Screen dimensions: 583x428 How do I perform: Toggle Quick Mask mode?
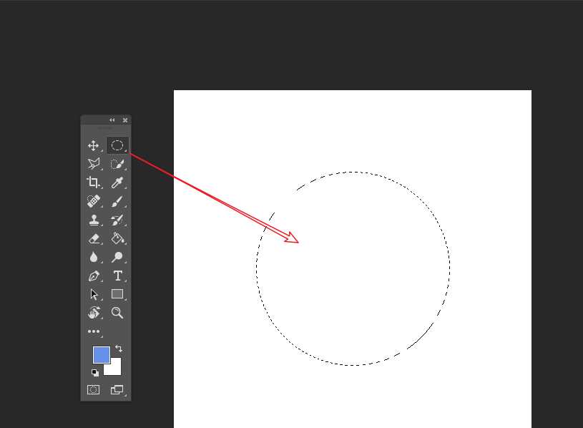click(x=93, y=390)
